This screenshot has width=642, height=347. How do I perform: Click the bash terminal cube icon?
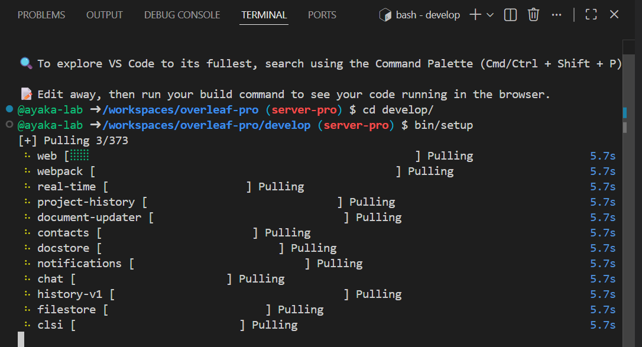385,15
